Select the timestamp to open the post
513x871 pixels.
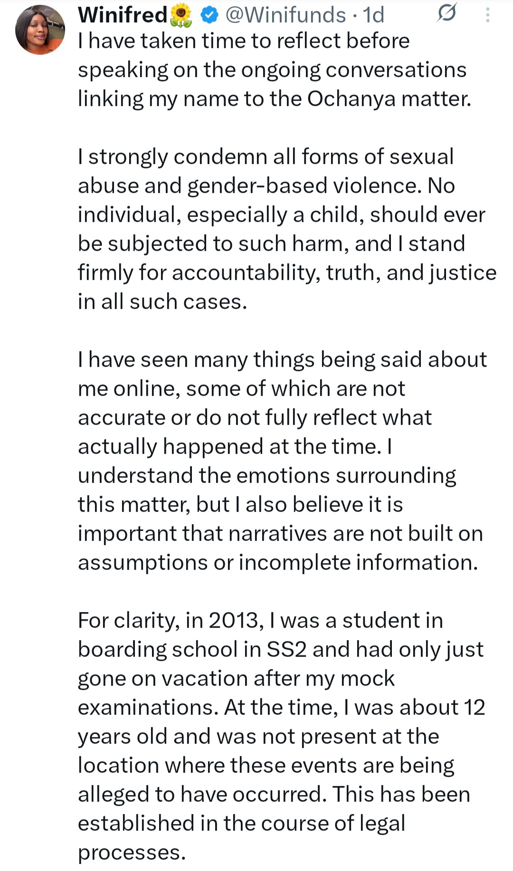coord(373,14)
